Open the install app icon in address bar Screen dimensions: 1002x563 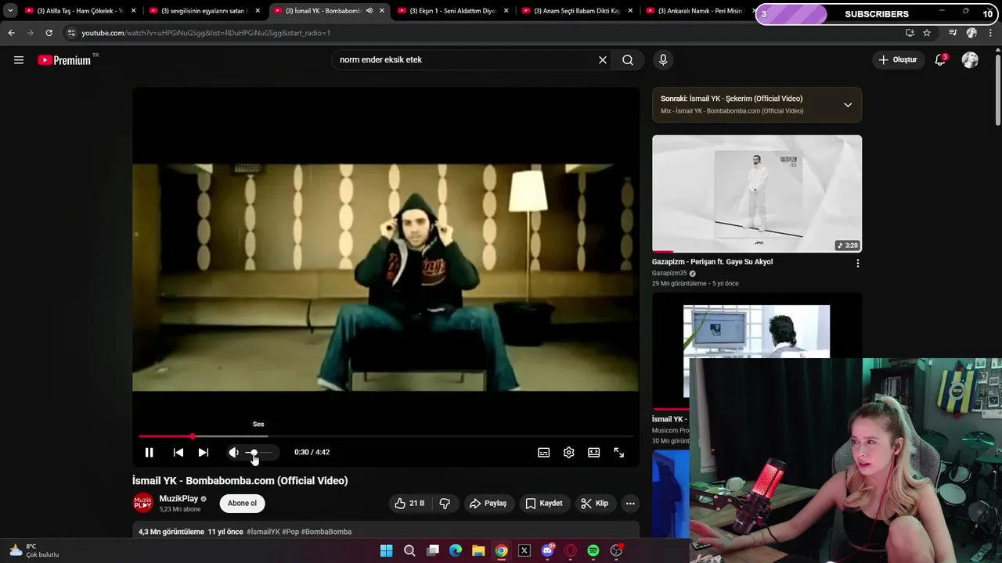coord(910,33)
